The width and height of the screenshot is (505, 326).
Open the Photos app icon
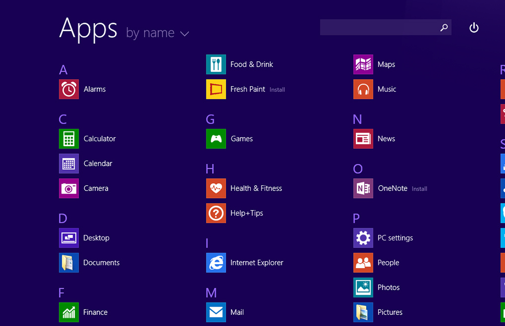click(363, 288)
